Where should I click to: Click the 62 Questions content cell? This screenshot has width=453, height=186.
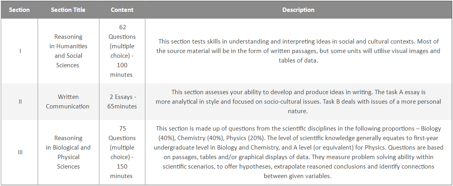(122, 51)
